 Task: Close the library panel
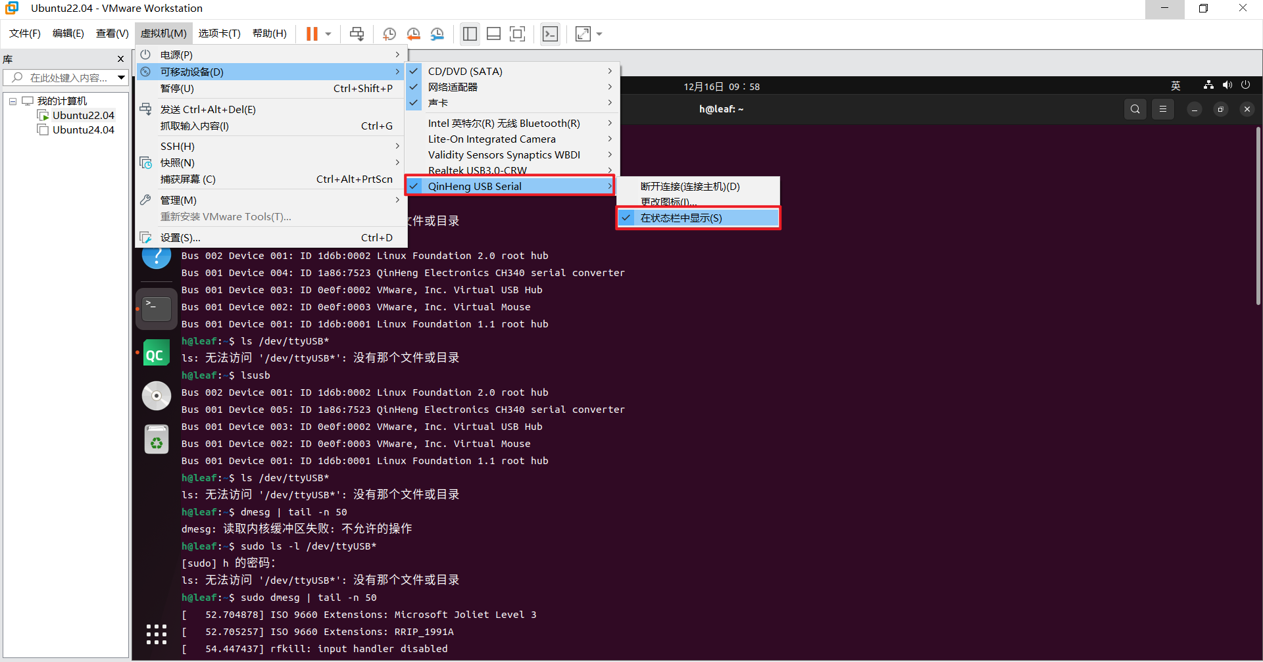[x=120, y=59]
